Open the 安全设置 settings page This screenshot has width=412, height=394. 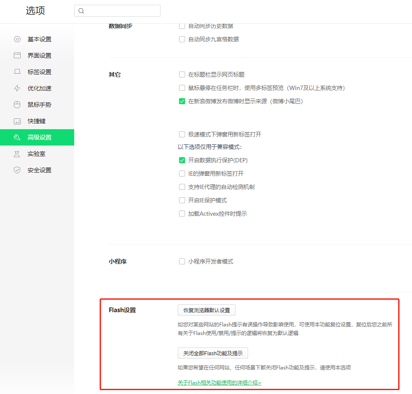[39, 170]
